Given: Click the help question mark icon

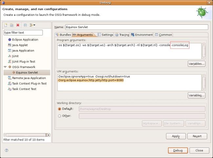Looking at the screenshot, I should pyautogui.click(x=7, y=150).
